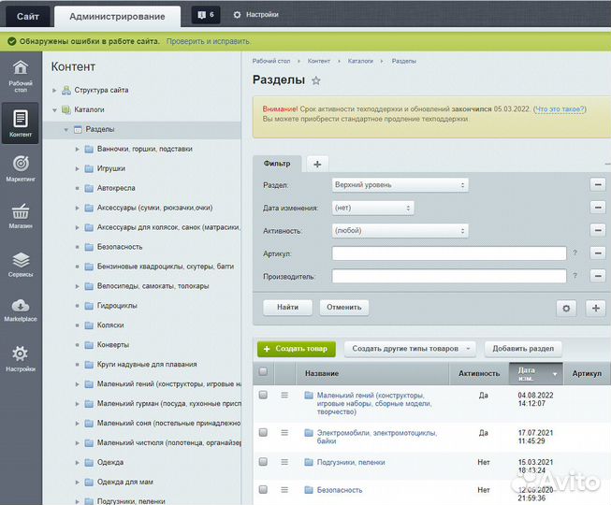Open the Магазин cart icon

(x=21, y=217)
